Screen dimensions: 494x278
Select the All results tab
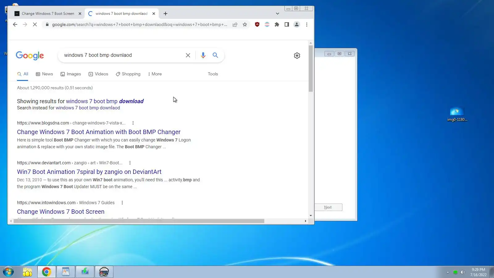(x=23, y=74)
